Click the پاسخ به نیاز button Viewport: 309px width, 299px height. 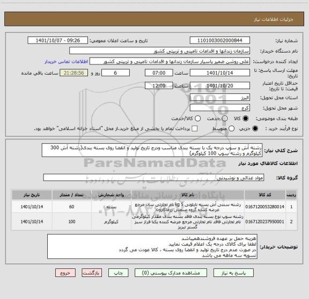pyautogui.click(x=233, y=273)
